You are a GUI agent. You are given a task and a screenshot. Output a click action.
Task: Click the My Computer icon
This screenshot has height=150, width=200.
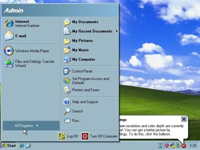pyautogui.click(x=67, y=59)
